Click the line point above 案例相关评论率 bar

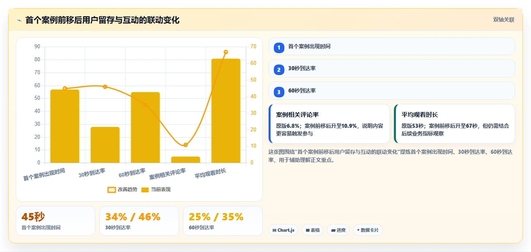tap(185, 145)
